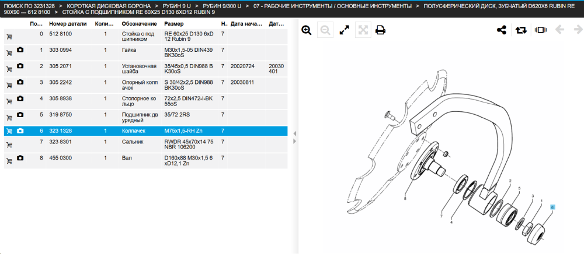Open fullscreen view with the expand arrows icon
Viewport: 584px width, 254px height.
pos(345,30)
